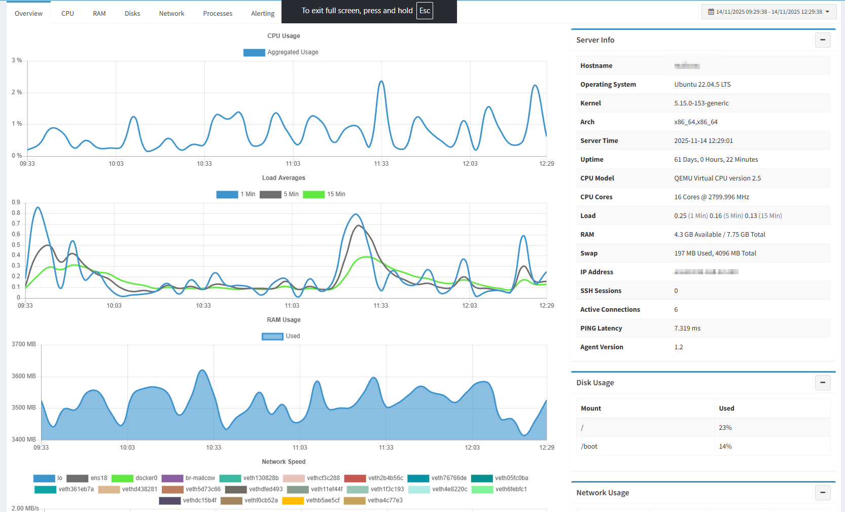
Task: Collapse the Network Usage section
Action: coord(823,492)
